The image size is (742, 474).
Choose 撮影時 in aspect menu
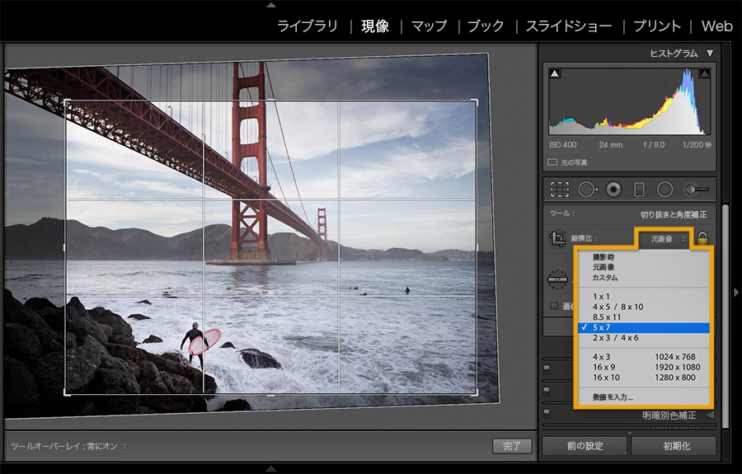pyautogui.click(x=644, y=257)
